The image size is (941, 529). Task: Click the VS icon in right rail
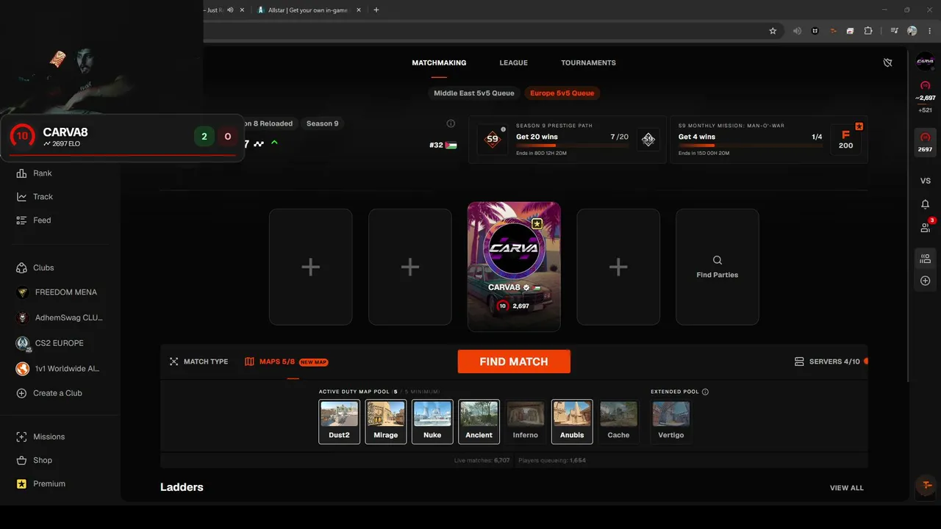point(926,181)
